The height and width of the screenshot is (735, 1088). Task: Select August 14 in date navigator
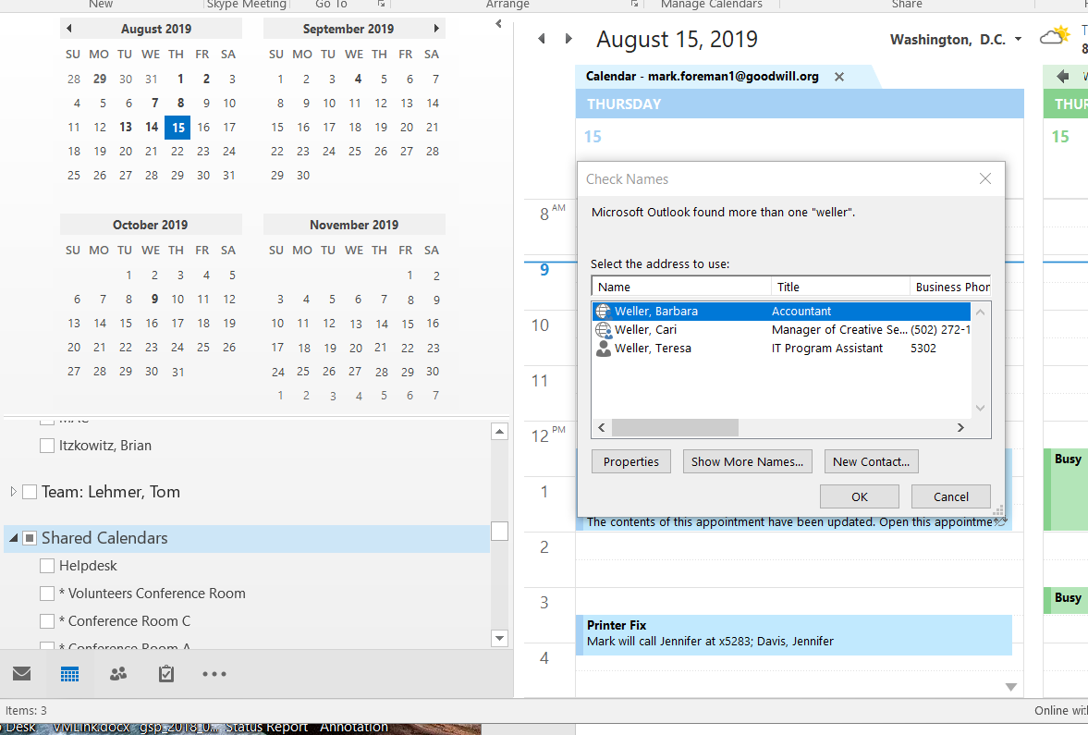click(x=152, y=127)
